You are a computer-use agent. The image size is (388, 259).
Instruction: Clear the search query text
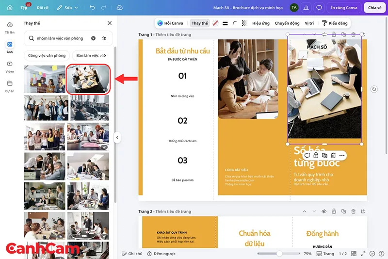(x=93, y=38)
